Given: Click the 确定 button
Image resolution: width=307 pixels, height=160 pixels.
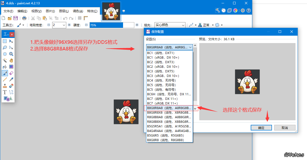Looking at the screenshot, I should 261,128.
